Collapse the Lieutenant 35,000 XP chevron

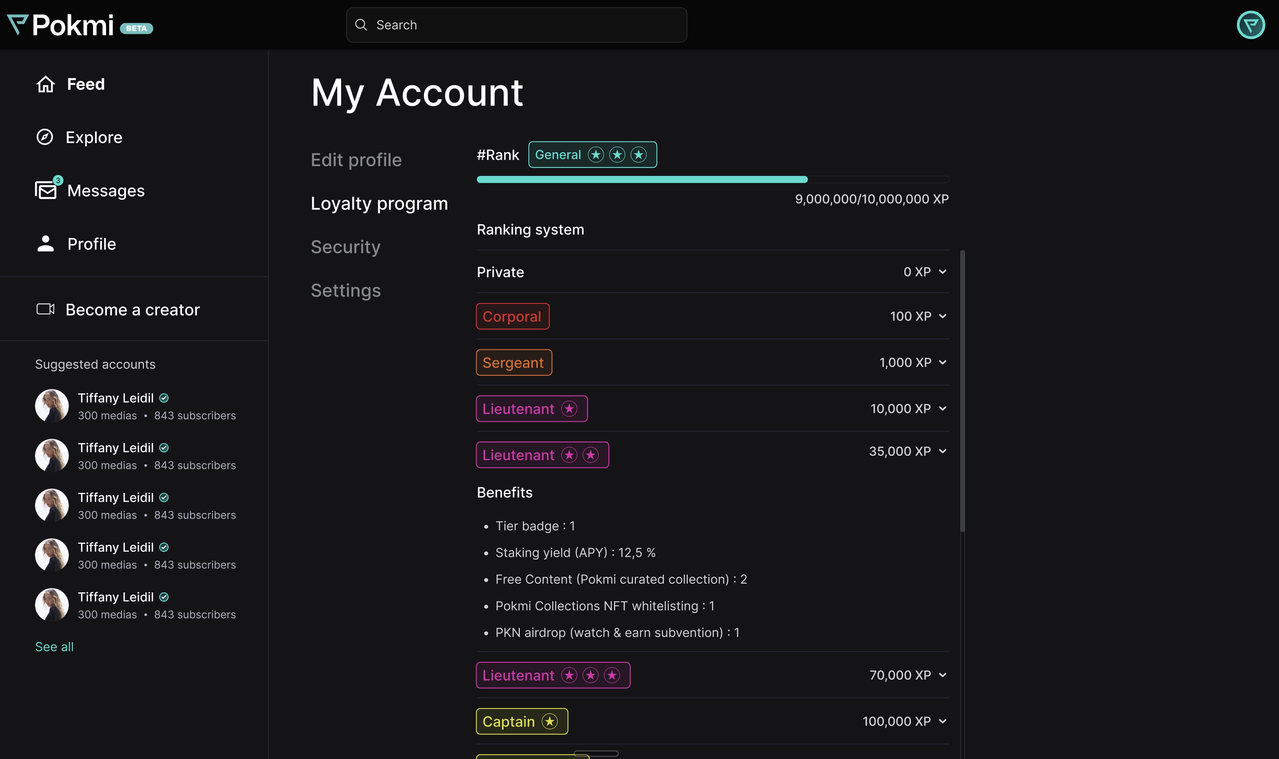942,451
